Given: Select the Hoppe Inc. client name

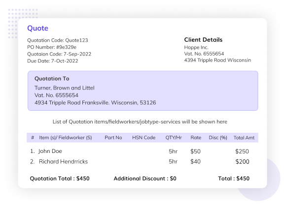Looking at the screenshot, I should (x=196, y=48).
